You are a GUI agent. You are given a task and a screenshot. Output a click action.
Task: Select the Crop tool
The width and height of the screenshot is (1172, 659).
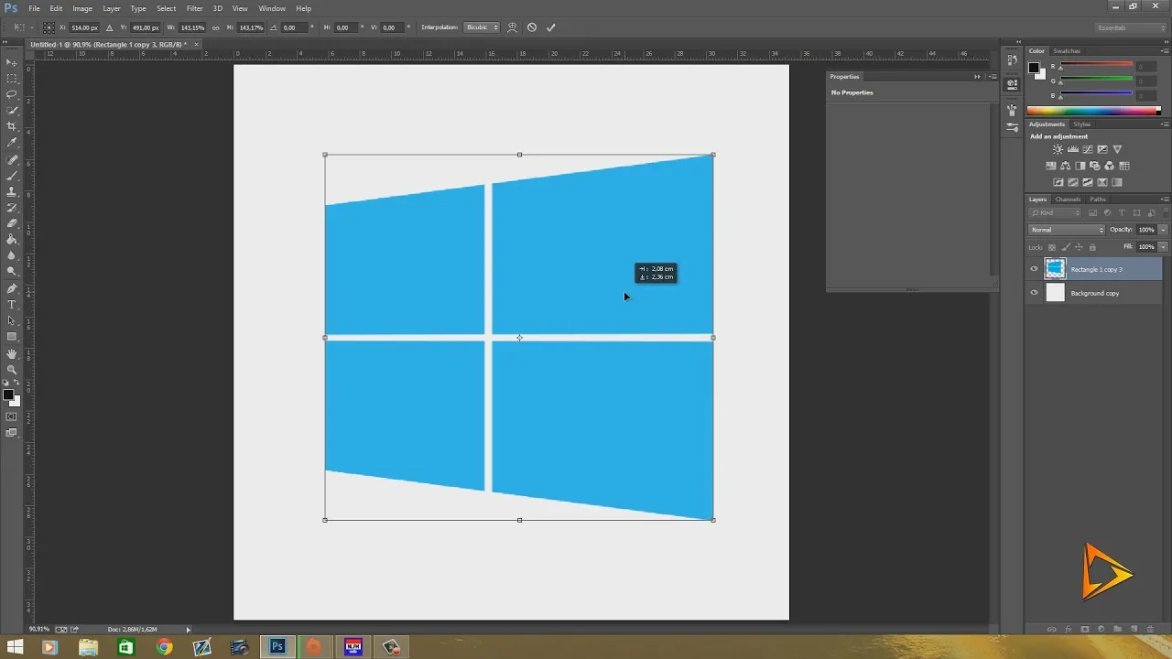pyautogui.click(x=12, y=126)
